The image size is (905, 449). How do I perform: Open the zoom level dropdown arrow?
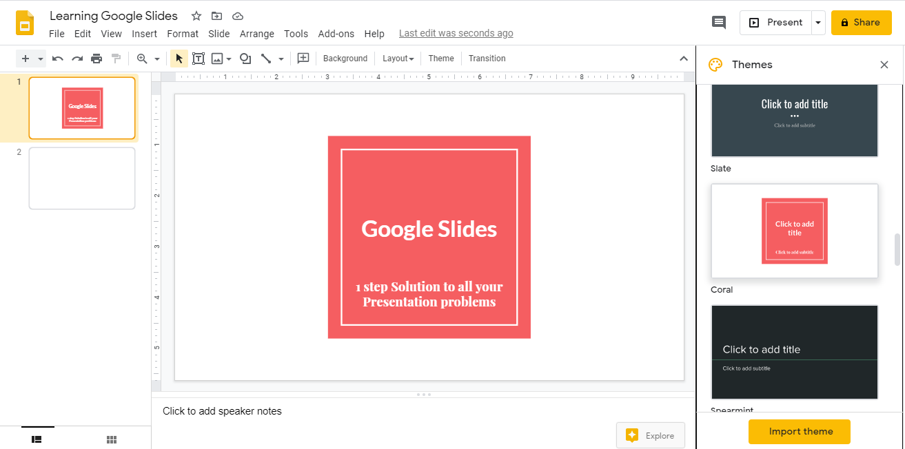157,59
